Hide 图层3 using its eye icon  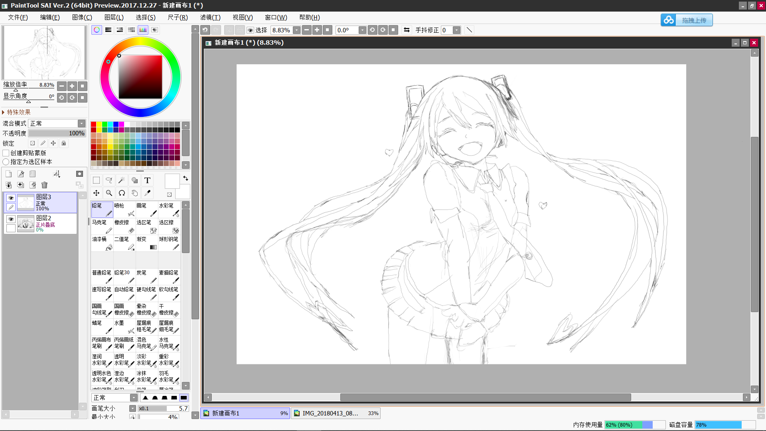coord(11,198)
